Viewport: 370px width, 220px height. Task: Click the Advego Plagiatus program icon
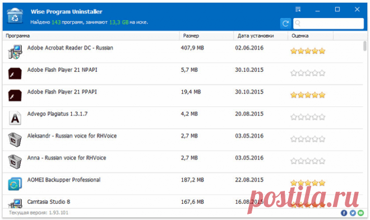coord(15,118)
